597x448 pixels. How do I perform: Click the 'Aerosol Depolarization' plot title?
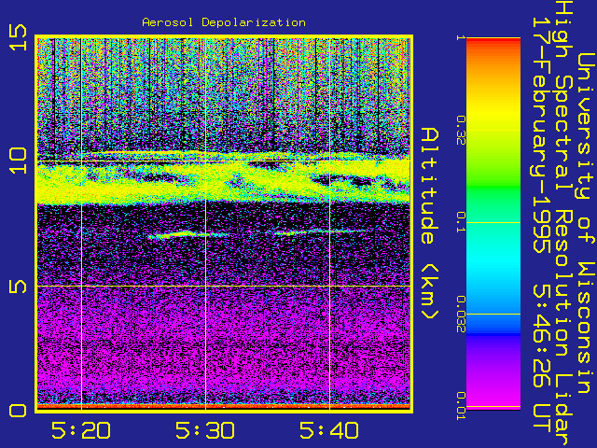[224, 22]
